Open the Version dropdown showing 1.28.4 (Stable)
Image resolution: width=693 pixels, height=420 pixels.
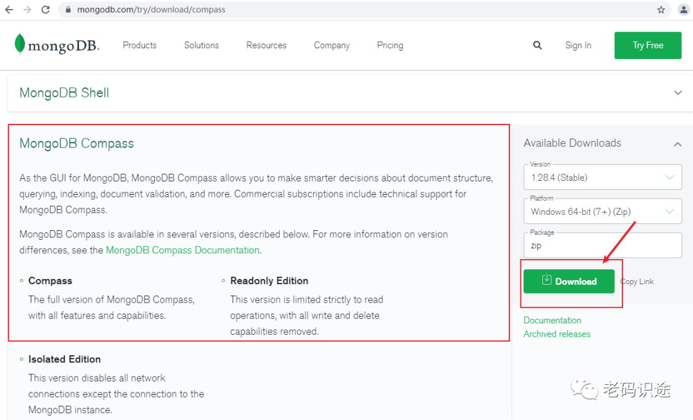click(603, 177)
